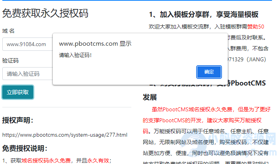Click the red 域名授权码永久免费 text
Screen dimensions: 279x164
pyautogui.click(x=46, y=160)
